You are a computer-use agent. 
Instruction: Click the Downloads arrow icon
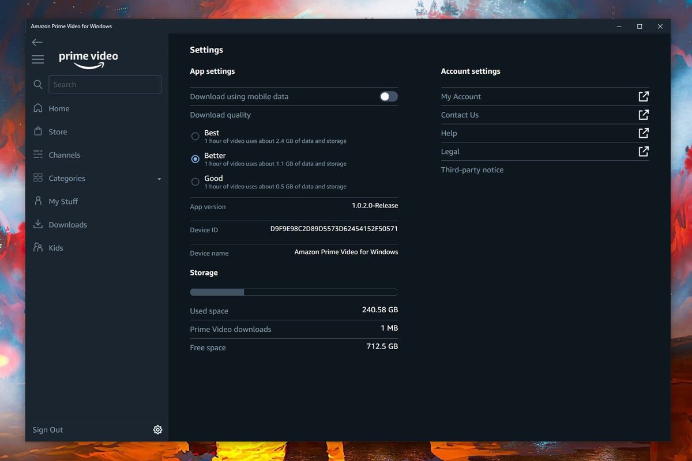tap(38, 224)
